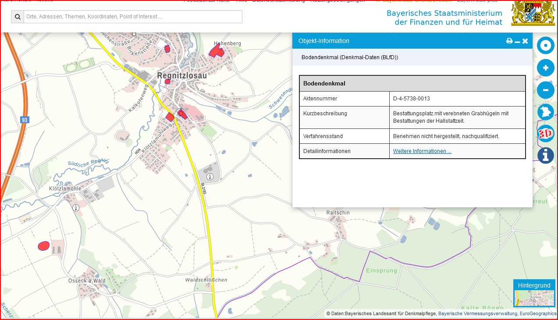
Task: Click the Bayerisches Staatsministerium header title
Action: point(444,18)
